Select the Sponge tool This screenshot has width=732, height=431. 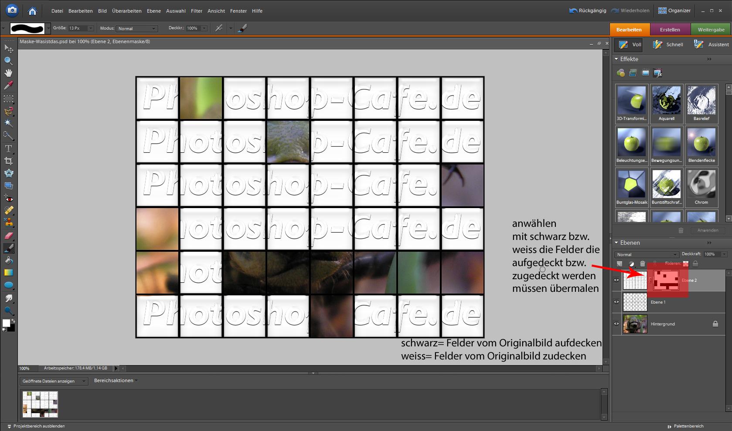(8, 311)
